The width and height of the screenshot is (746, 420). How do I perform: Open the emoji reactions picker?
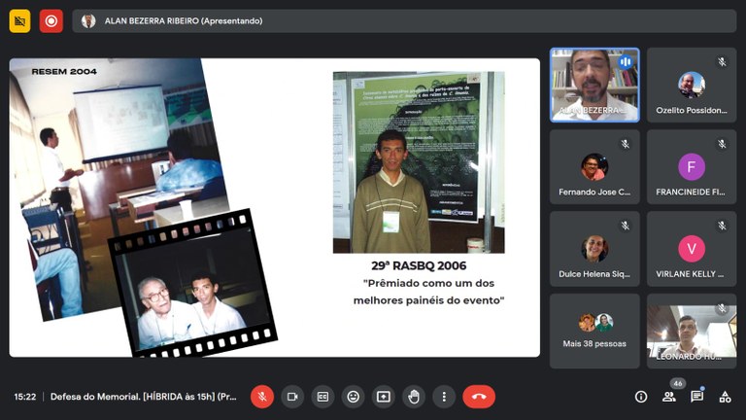coord(354,397)
